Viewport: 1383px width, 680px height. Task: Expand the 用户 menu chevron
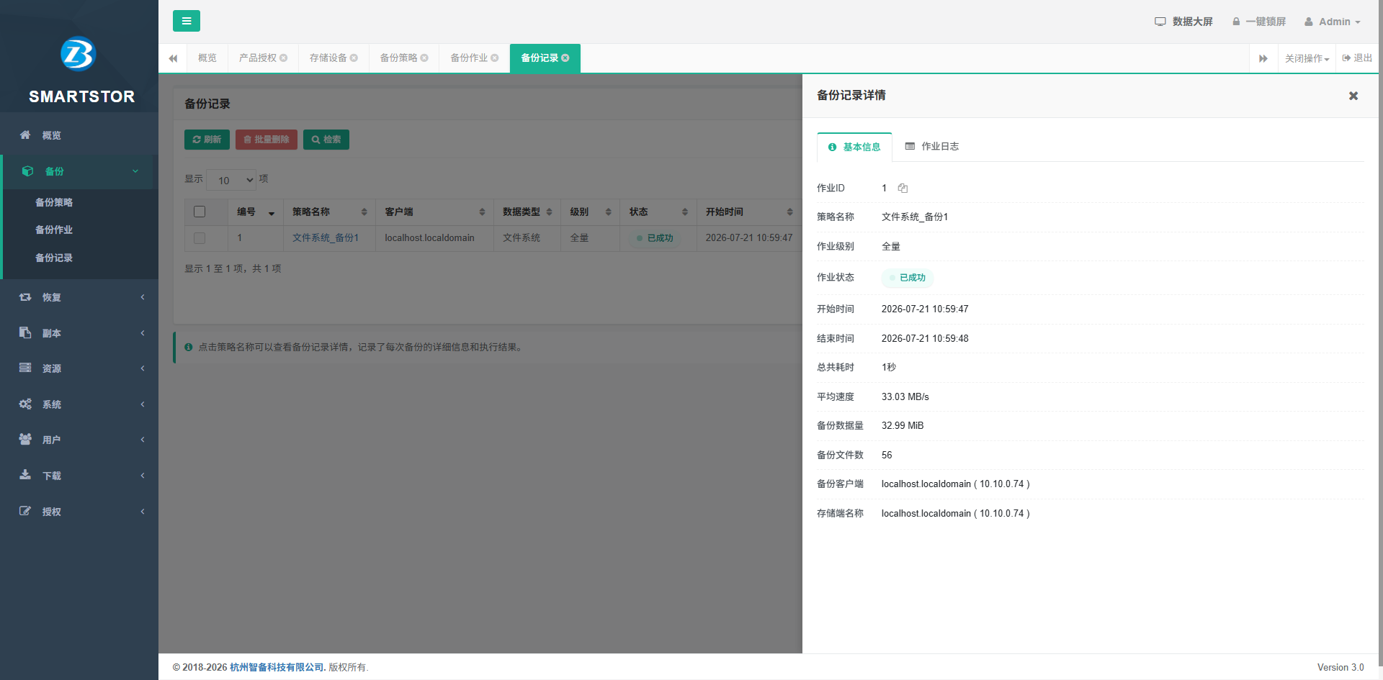[x=143, y=440]
